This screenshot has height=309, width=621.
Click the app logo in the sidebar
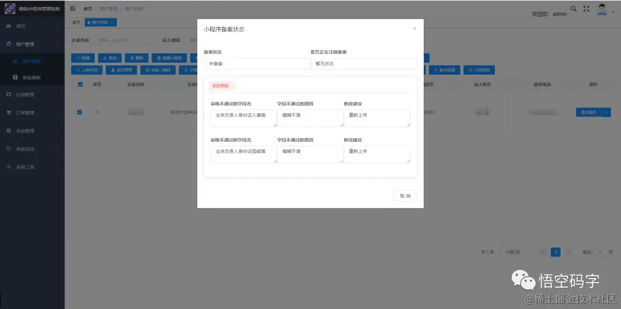(10, 8)
